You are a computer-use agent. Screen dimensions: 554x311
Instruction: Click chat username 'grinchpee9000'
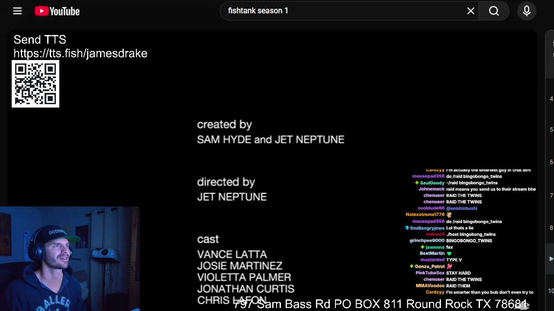click(x=427, y=241)
